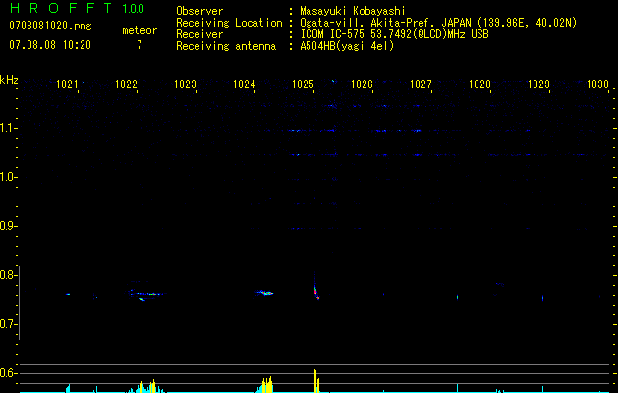Click the 1.1 kHz frequency axis label
618x393 pixels.
[8, 128]
